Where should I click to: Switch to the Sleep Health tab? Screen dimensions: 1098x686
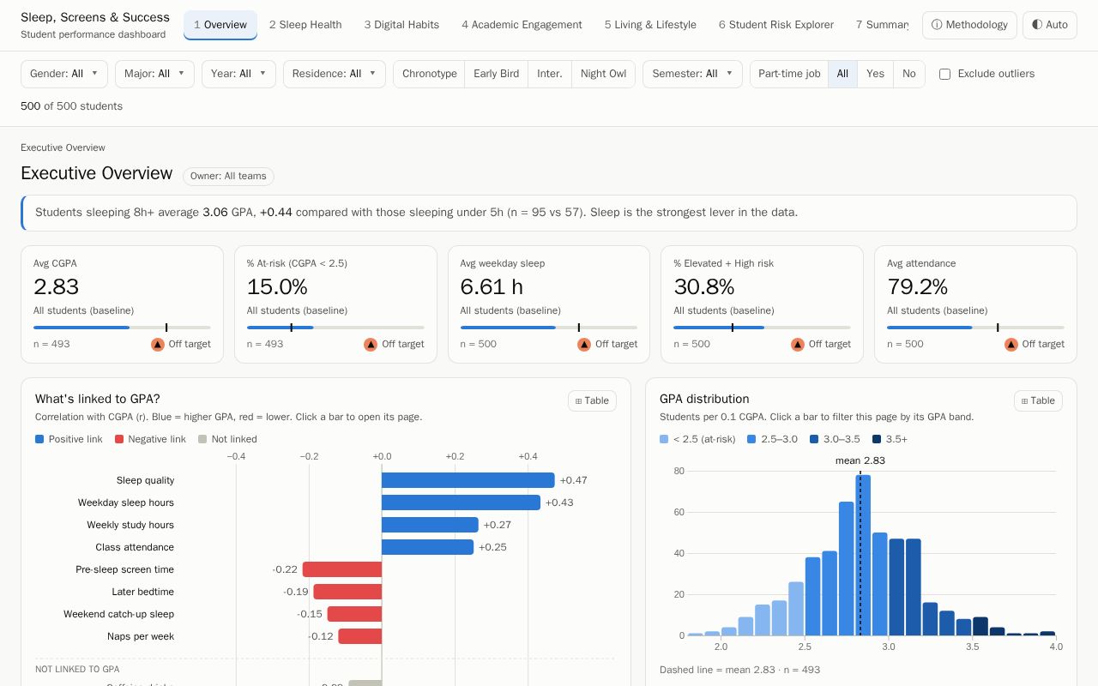pyautogui.click(x=305, y=25)
